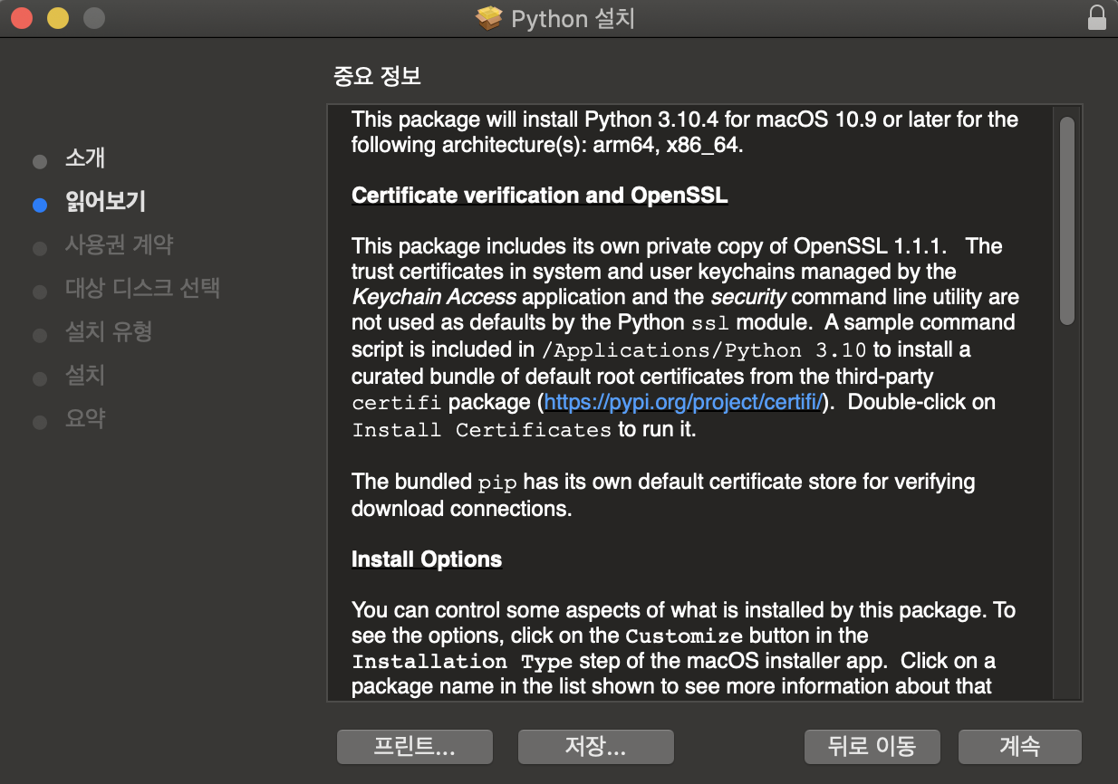Select the 대상 디스크 선택 step
This screenshot has width=1118, height=784.
tap(142, 288)
